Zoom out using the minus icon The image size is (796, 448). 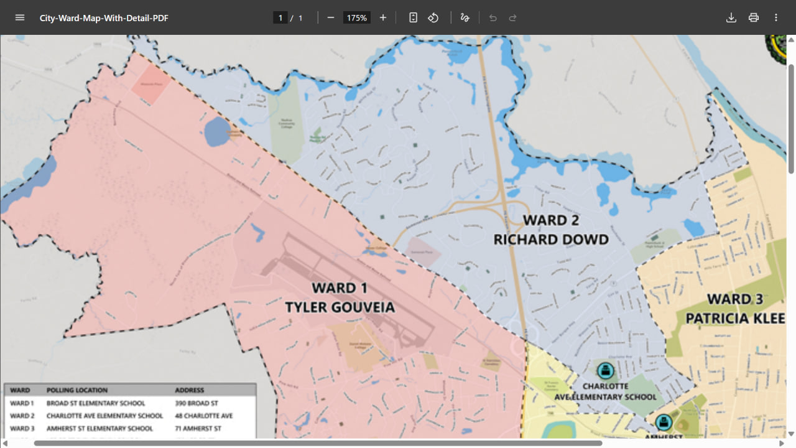pos(331,17)
